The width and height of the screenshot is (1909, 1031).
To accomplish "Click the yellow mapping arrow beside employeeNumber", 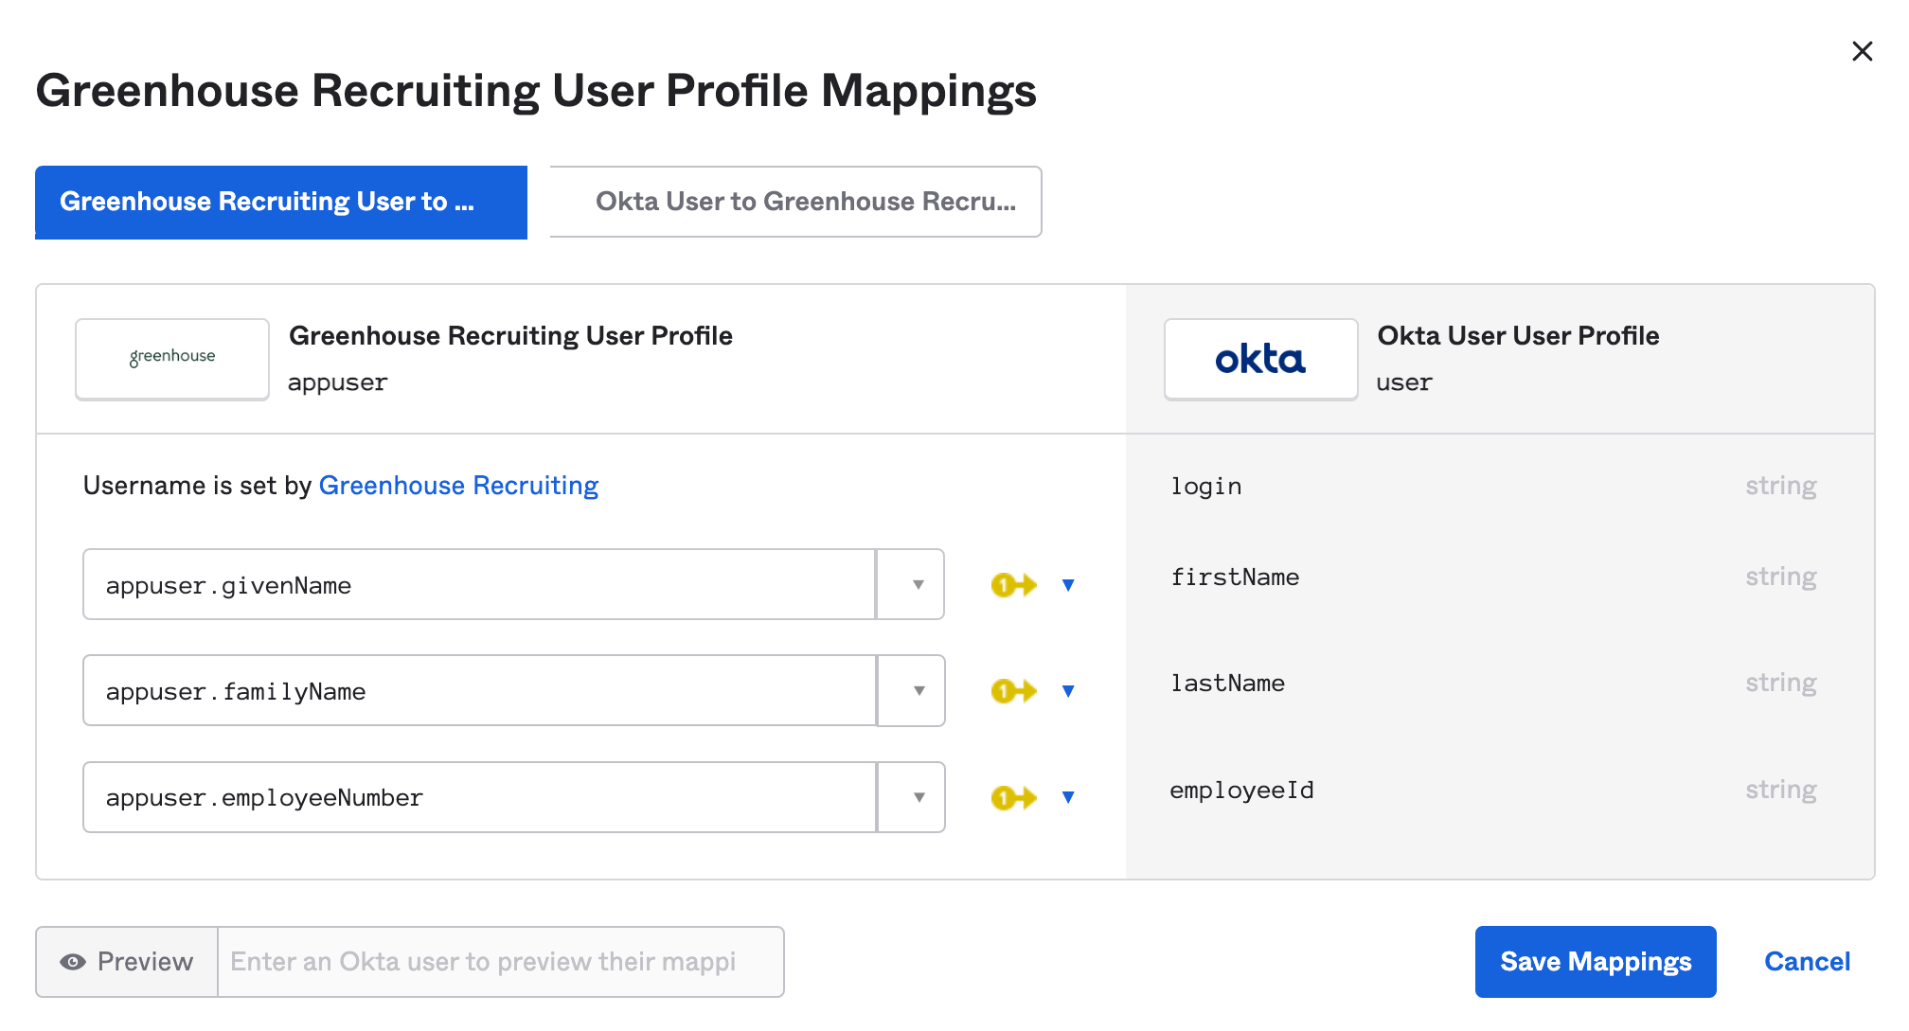I will click(1013, 797).
